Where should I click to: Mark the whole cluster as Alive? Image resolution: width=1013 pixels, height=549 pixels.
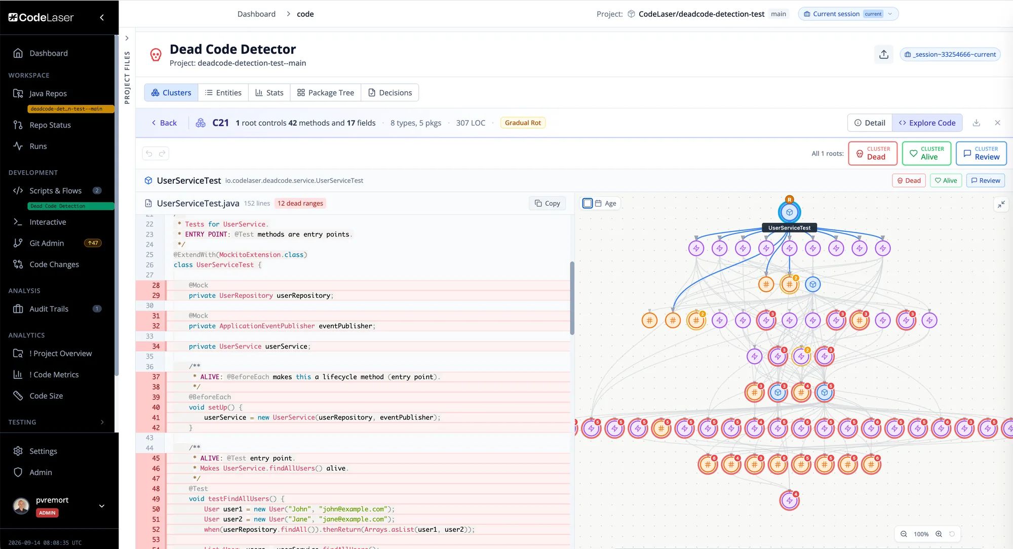926,153
